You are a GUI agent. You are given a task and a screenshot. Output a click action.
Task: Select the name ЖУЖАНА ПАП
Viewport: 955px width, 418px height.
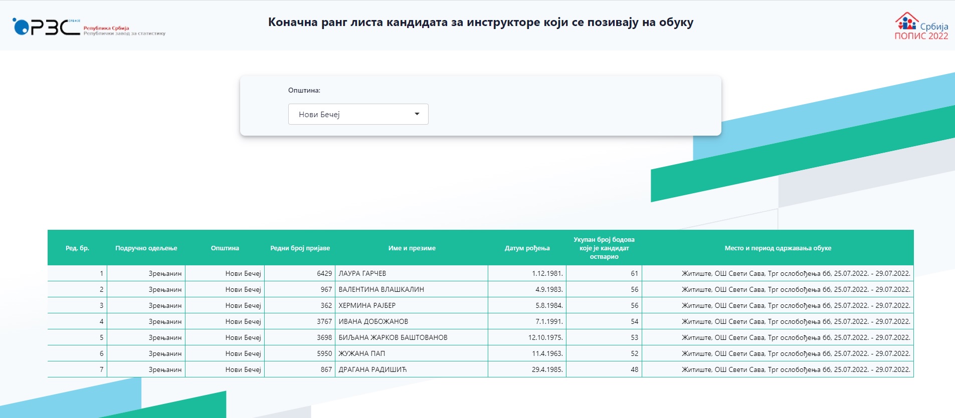(x=362, y=353)
